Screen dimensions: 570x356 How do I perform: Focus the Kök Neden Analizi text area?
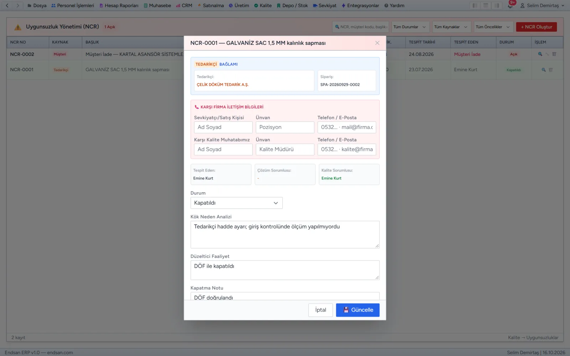tap(285, 235)
